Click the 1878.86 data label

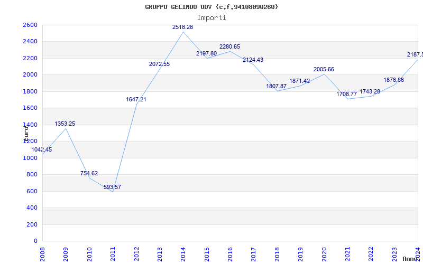pos(393,80)
